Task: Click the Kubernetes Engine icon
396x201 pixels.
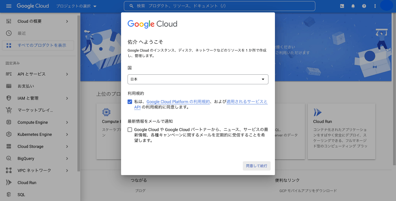Action: click(9, 134)
